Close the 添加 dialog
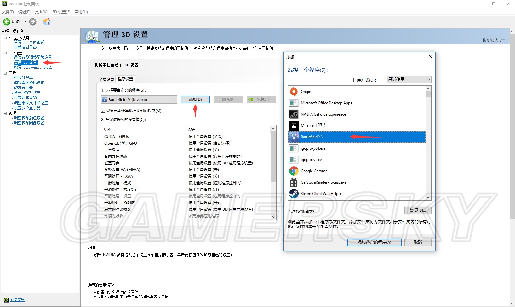This screenshot has width=515, height=307. click(431, 57)
